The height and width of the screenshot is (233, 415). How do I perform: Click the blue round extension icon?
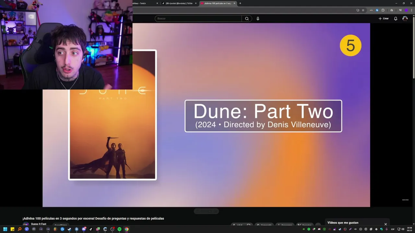[x=377, y=10]
